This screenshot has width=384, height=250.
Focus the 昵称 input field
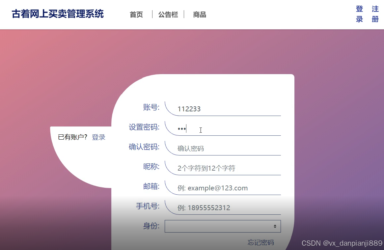coord(223,168)
